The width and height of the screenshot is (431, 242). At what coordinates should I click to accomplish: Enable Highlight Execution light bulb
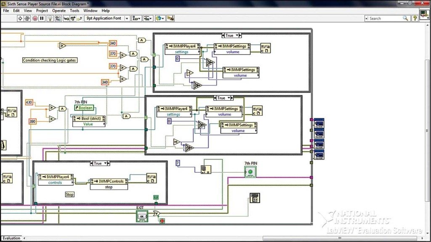(50, 18)
